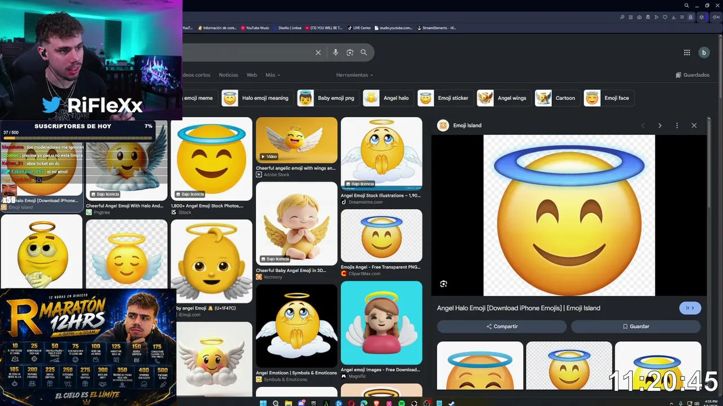Close the image preview panel
The width and height of the screenshot is (723, 406).
(694, 125)
